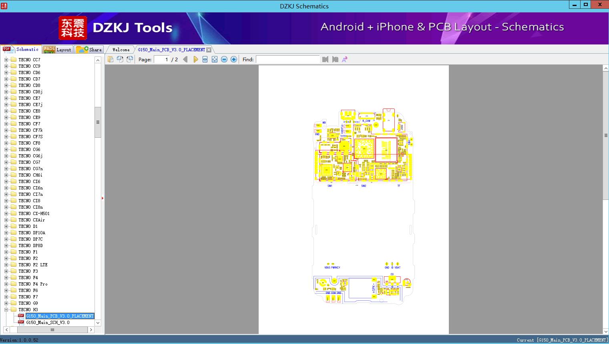Switch to the Layout tab
Image resolution: width=609 pixels, height=344 pixels.
(x=57, y=49)
